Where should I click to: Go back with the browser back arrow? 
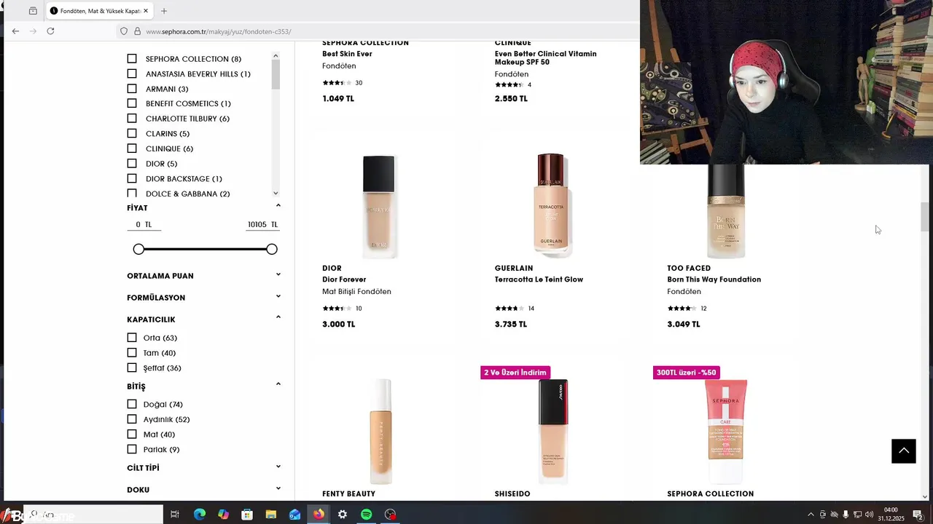(x=15, y=31)
